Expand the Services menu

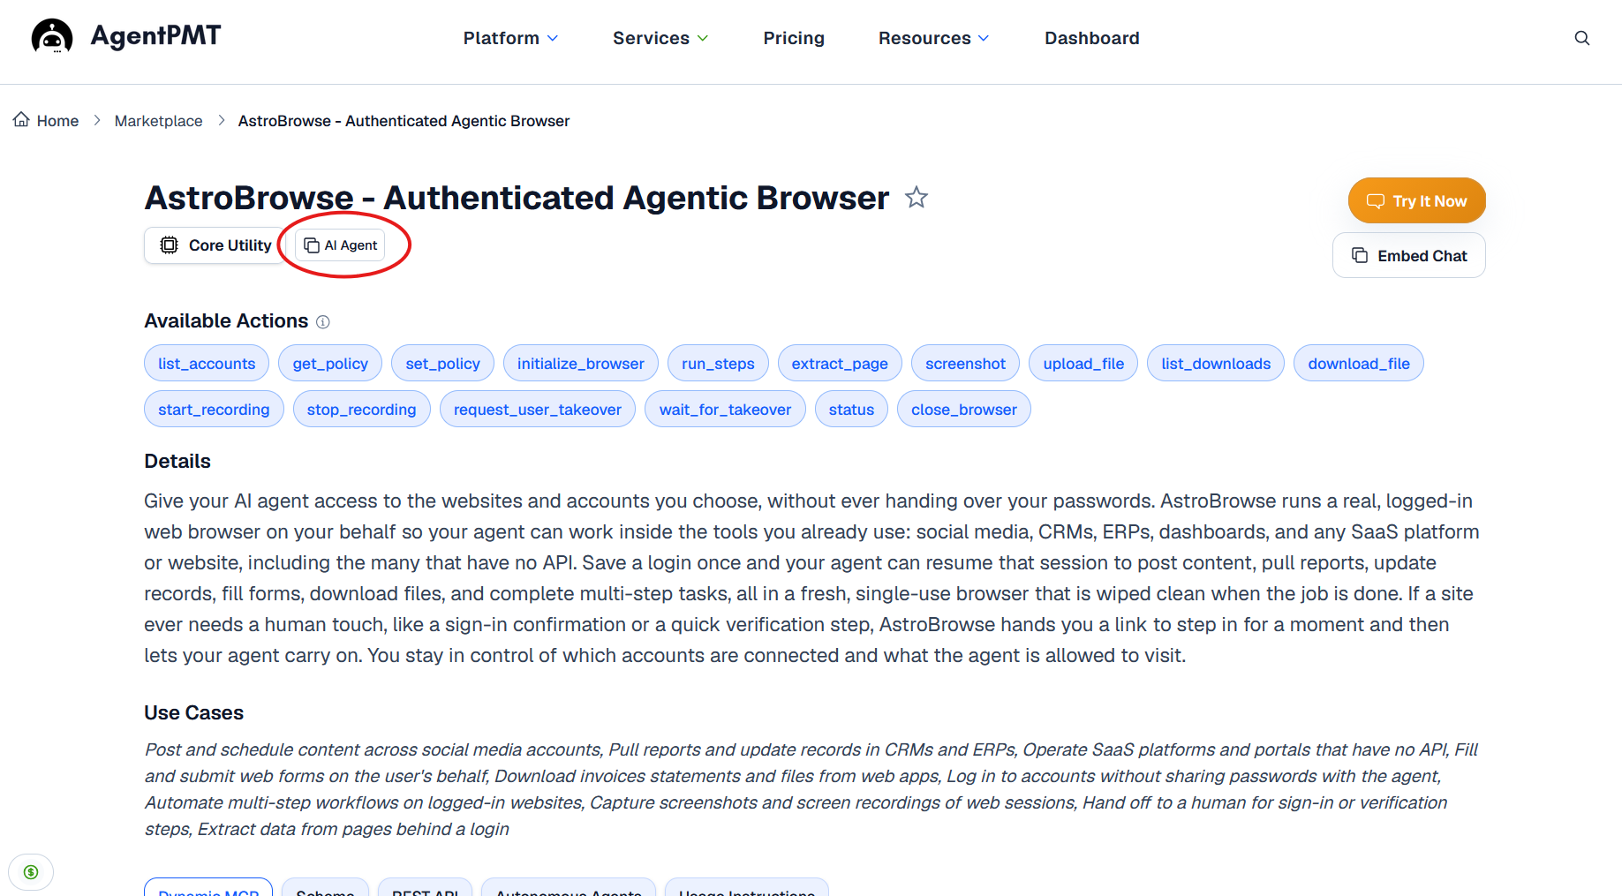(660, 38)
